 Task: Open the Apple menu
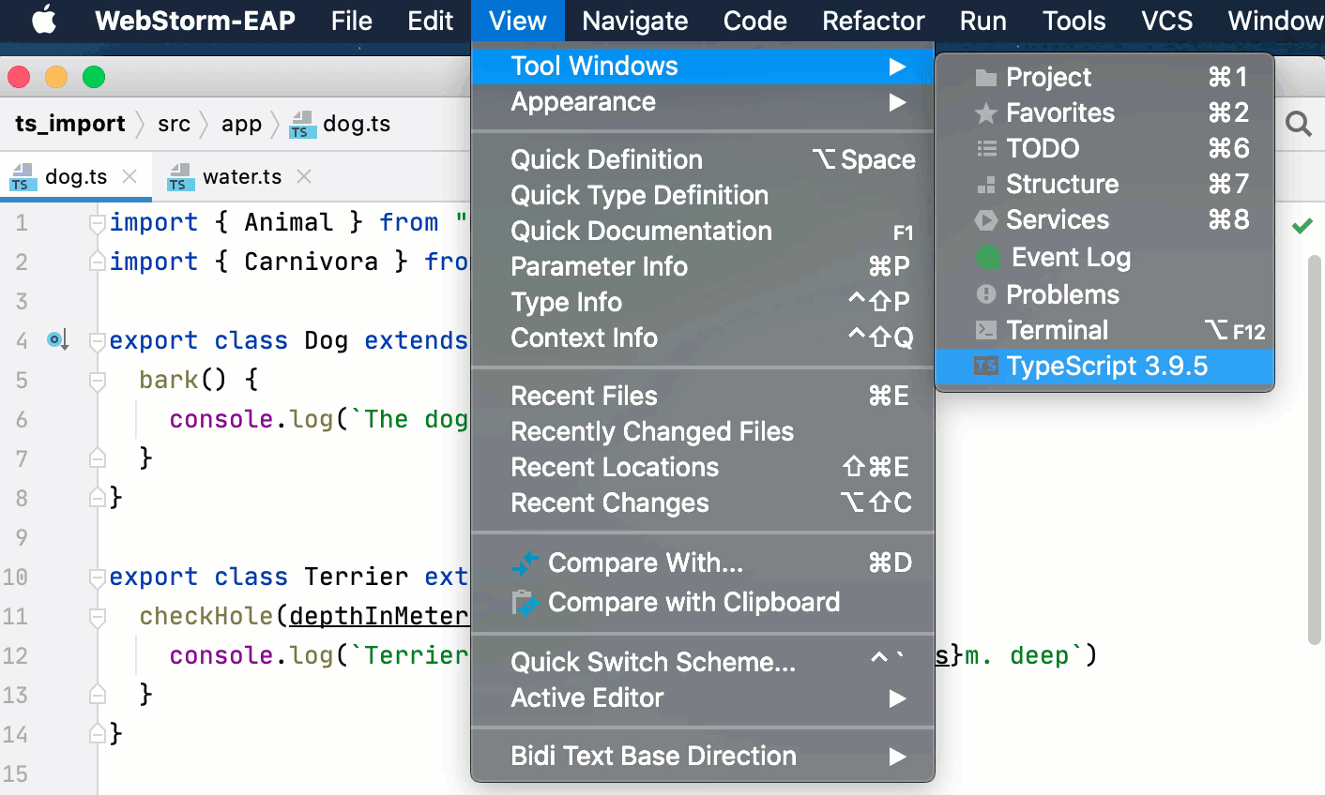tap(43, 20)
